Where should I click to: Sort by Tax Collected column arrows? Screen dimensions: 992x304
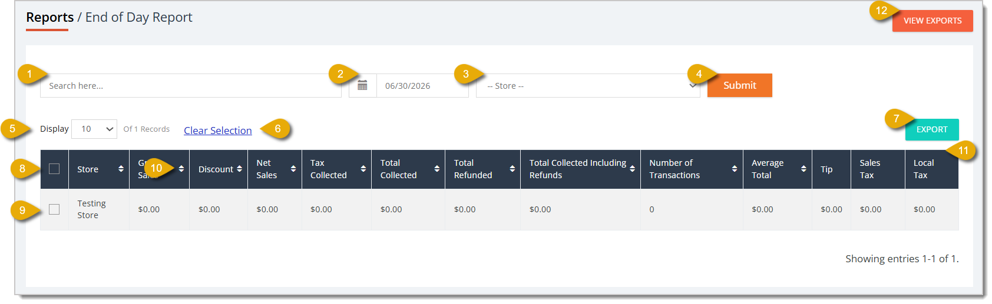[x=363, y=169]
